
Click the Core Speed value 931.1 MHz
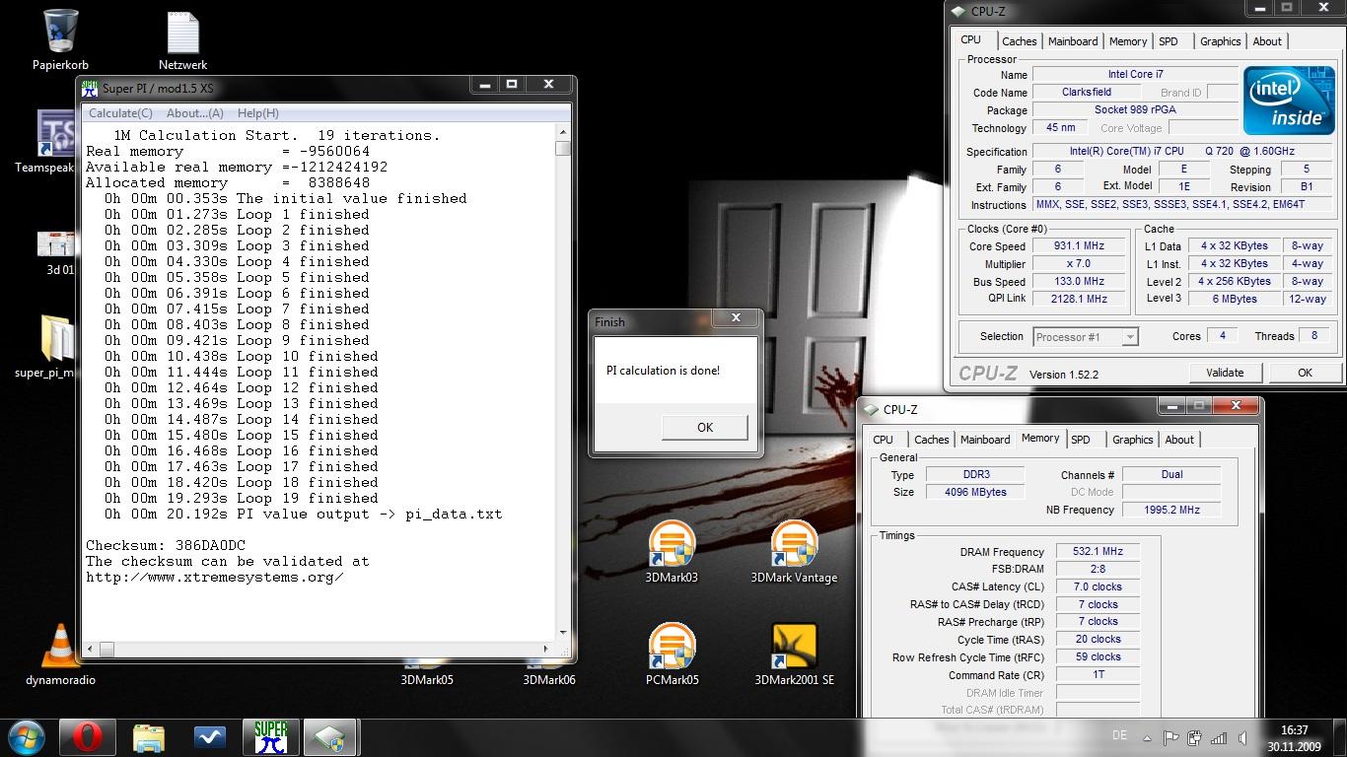1079,246
